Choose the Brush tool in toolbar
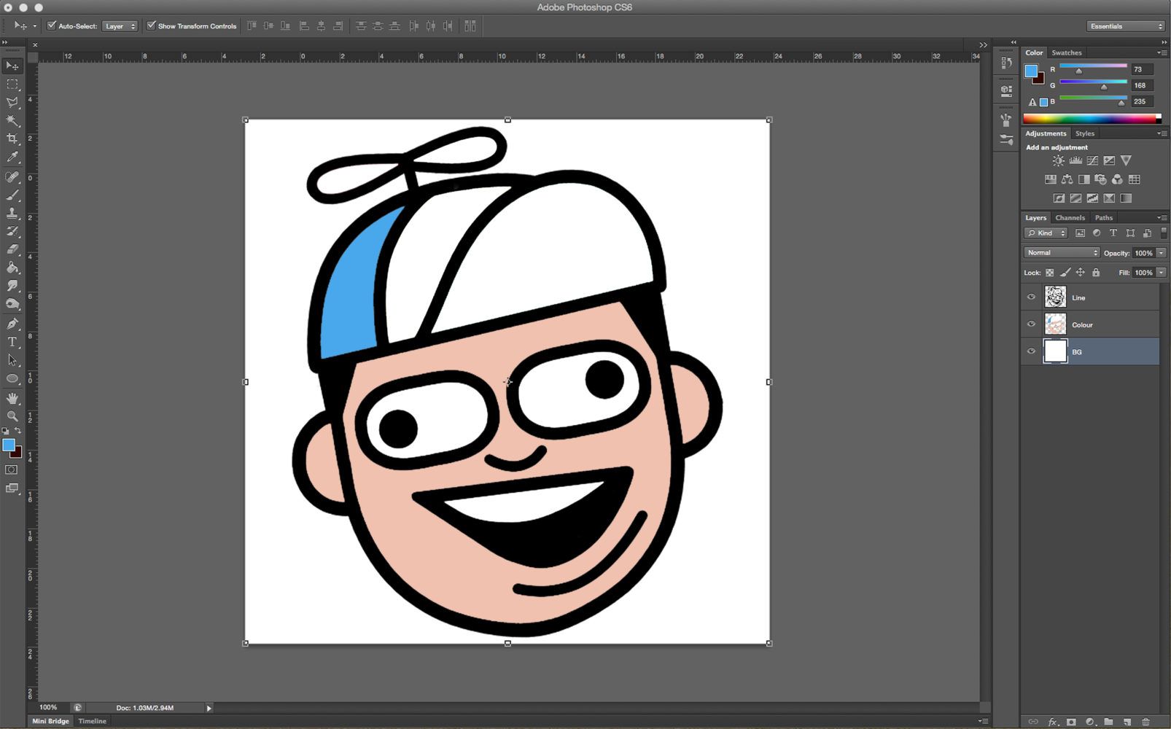This screenshot has height=729, width=1171. tap(12, 195)
